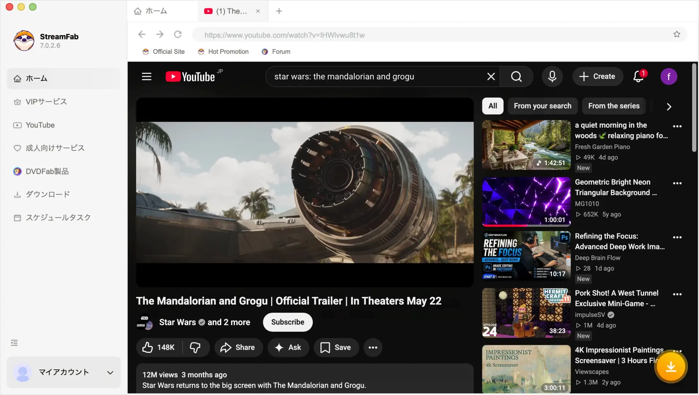The height and width of the screenshot is (395, 699).
Task: Open 'Refining the Focus' video thumbnail
Action: pos(526,256)
